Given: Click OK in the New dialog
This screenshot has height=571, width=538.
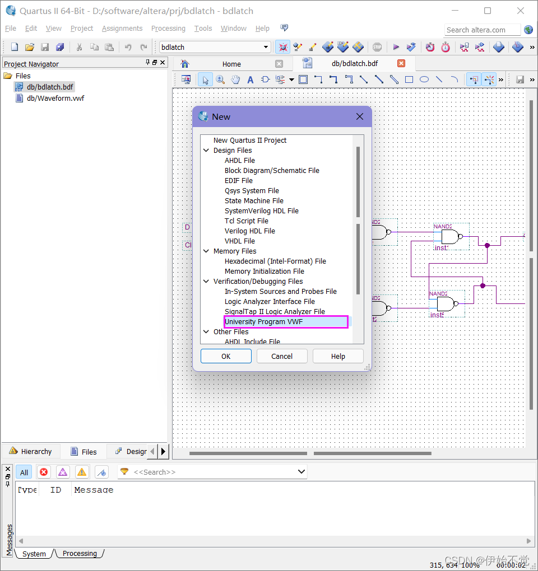Looking at the screenshot, I should pos(226,356).
